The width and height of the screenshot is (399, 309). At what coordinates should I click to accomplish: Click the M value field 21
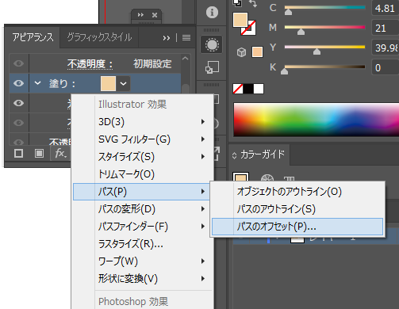[386, 28]
